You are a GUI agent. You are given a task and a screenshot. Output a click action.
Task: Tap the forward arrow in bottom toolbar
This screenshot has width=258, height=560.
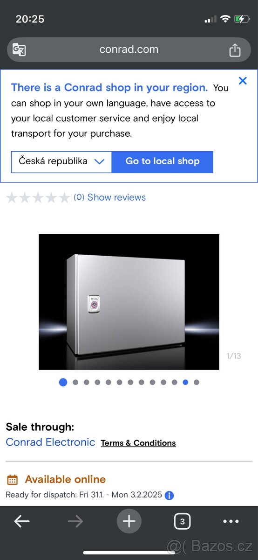[75, 521]
